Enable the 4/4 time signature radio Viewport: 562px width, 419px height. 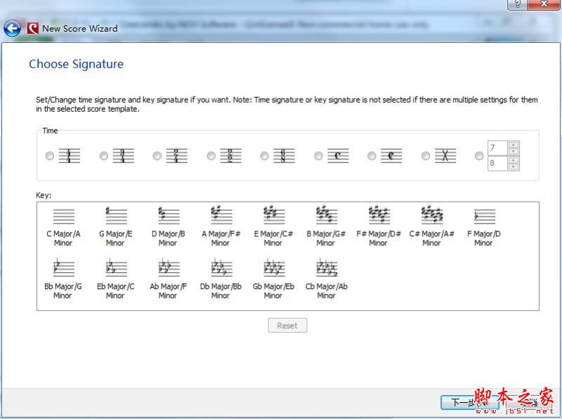(50, 156)
